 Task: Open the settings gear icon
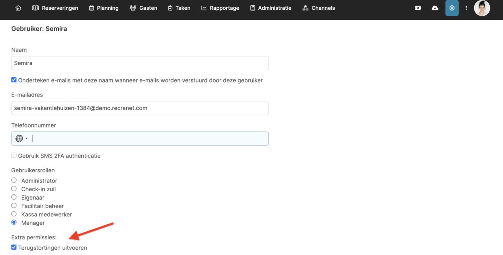pos(452,8)
